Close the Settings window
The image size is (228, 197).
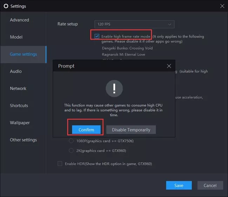point(222,6)
